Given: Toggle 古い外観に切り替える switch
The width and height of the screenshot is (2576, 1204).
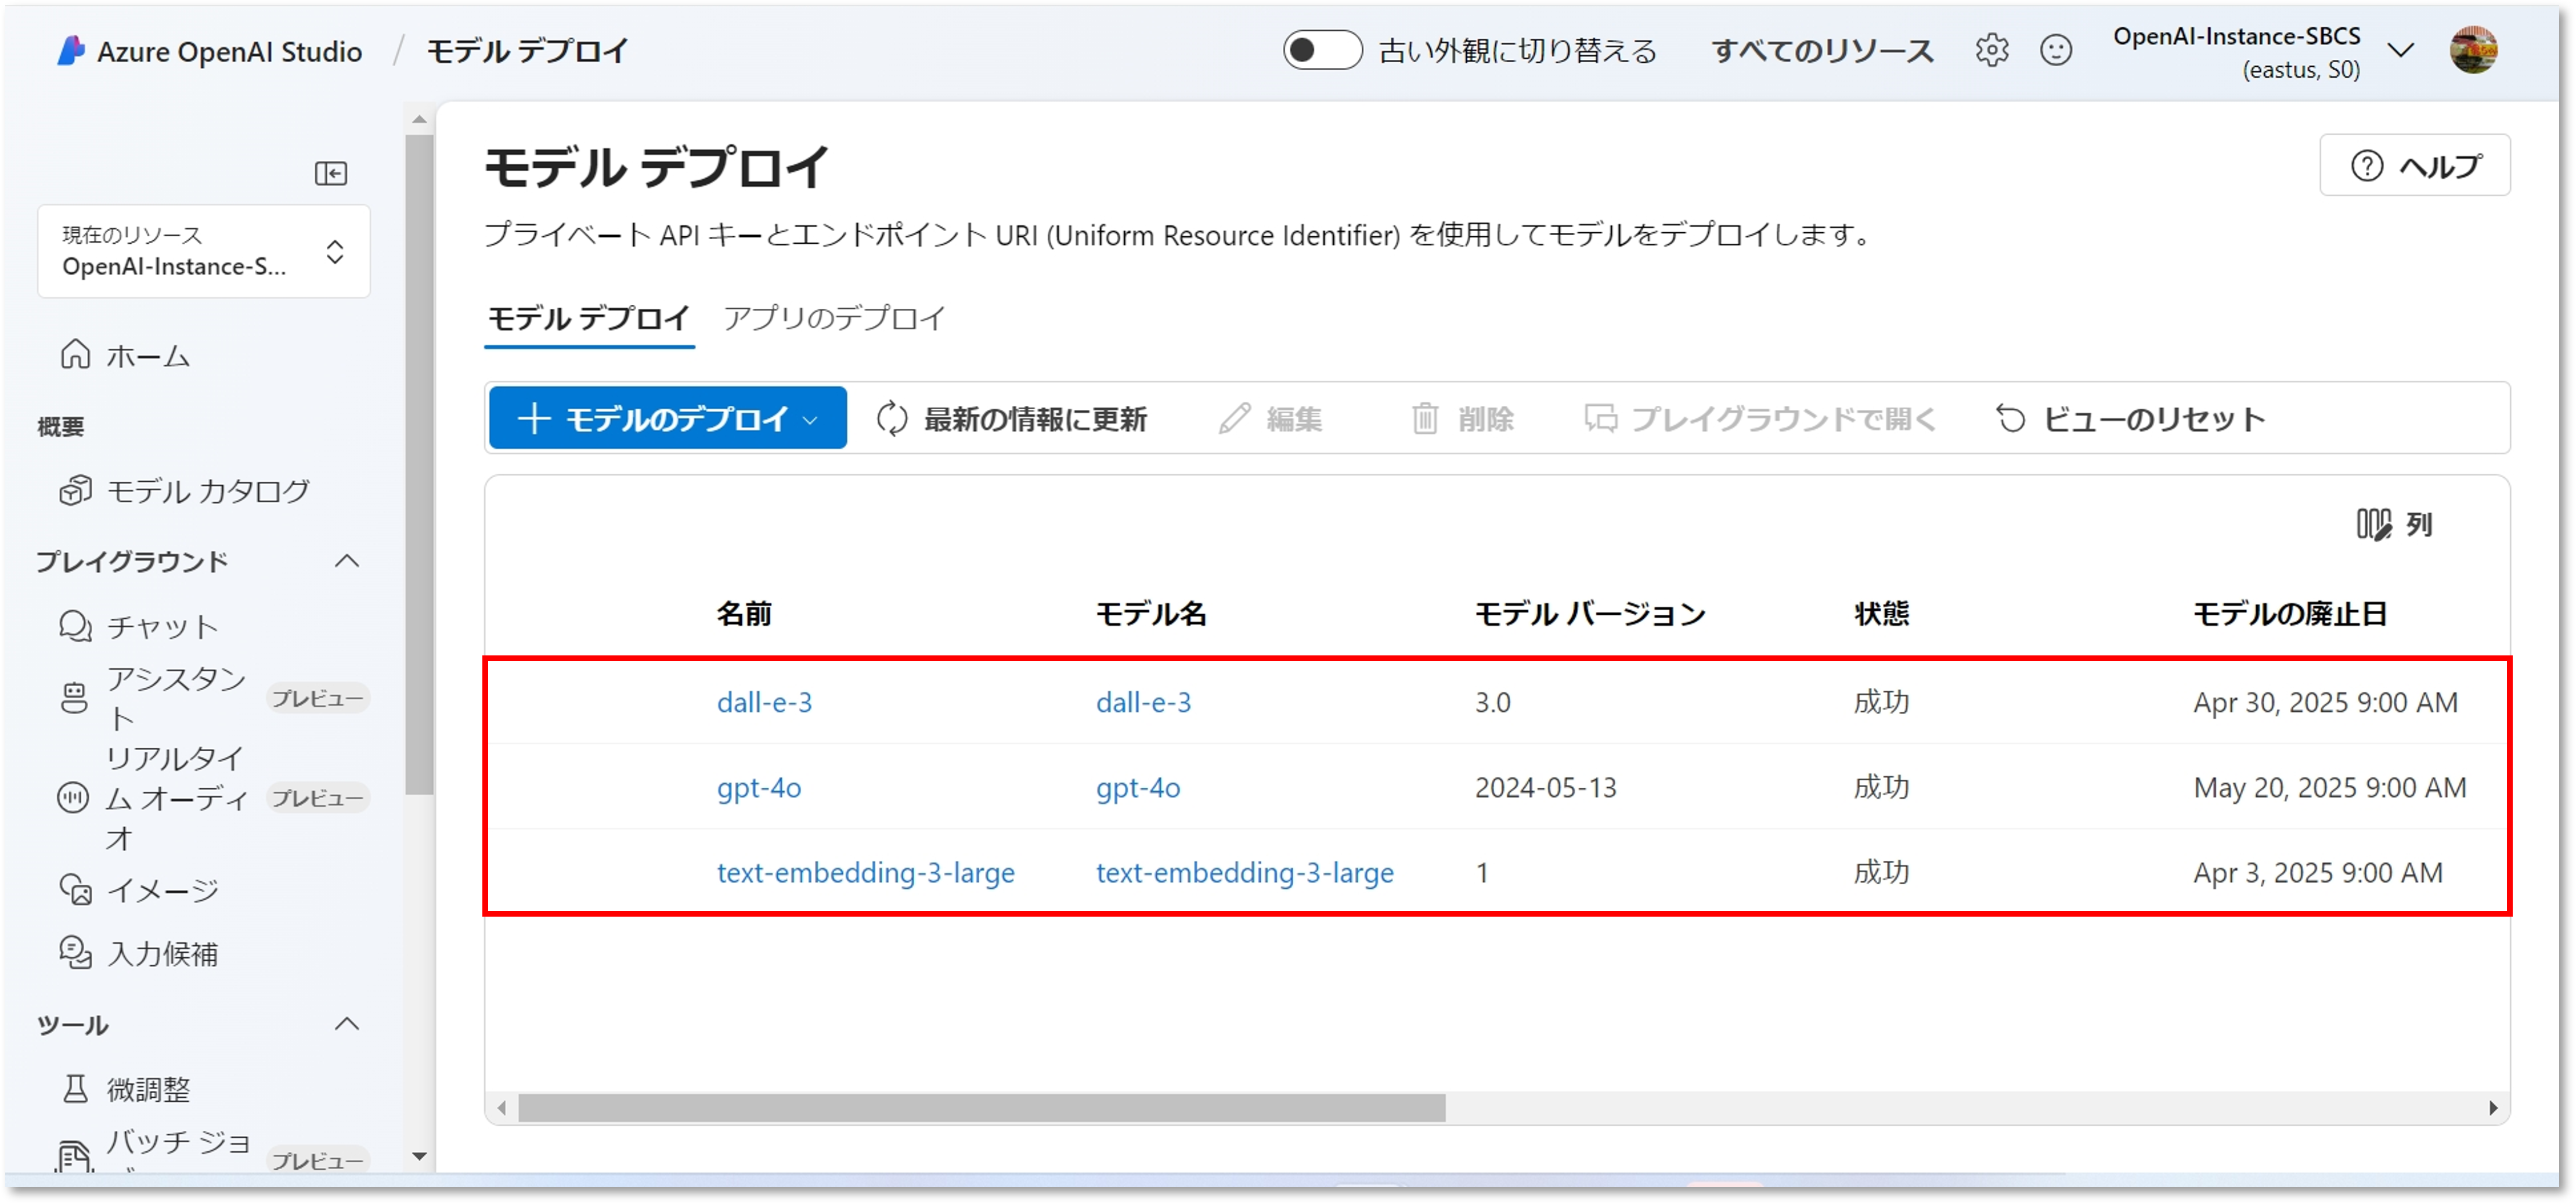Looking at the screenshot, I should (1322, 50).
